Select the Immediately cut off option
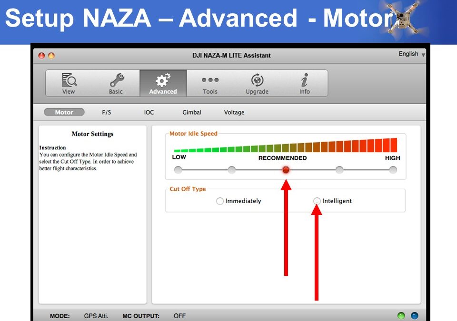The image size is (457, 321). click(x=220, y=201)
